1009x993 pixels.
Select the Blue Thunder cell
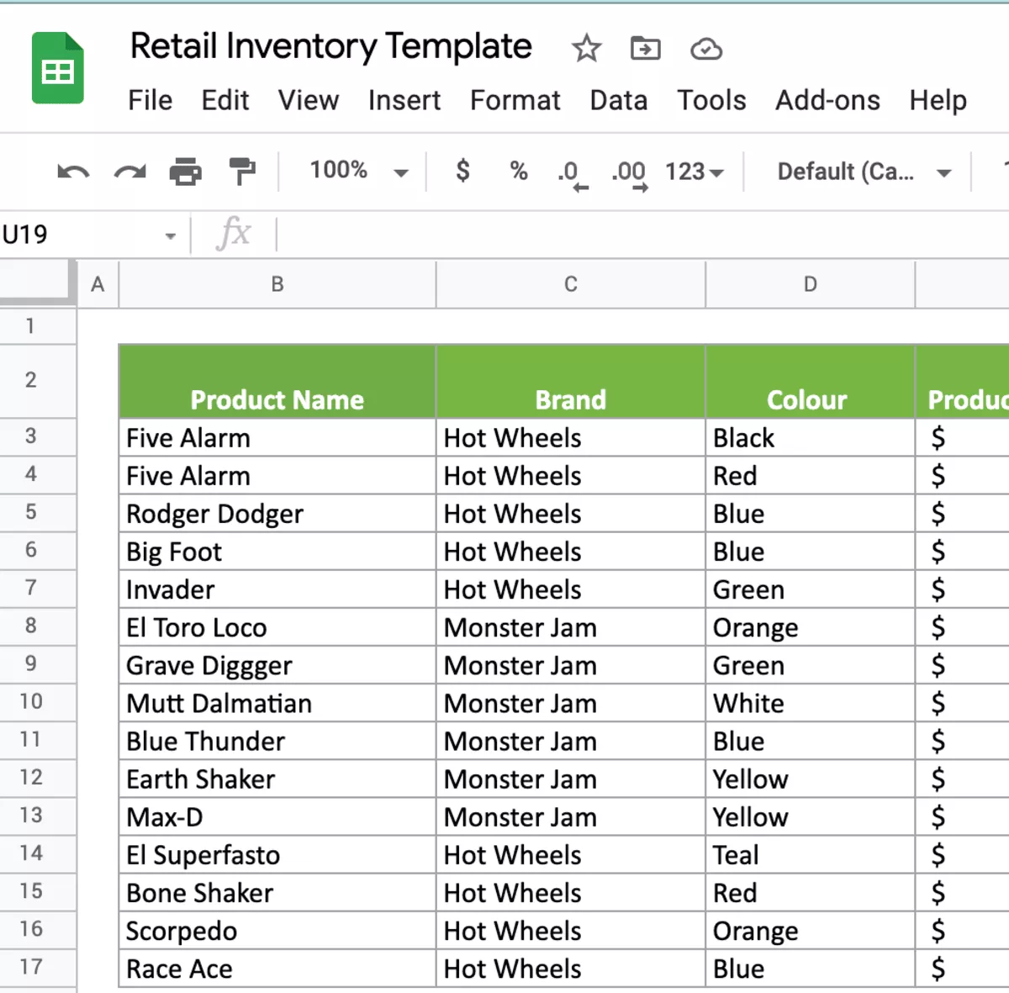tap(277, 741)
